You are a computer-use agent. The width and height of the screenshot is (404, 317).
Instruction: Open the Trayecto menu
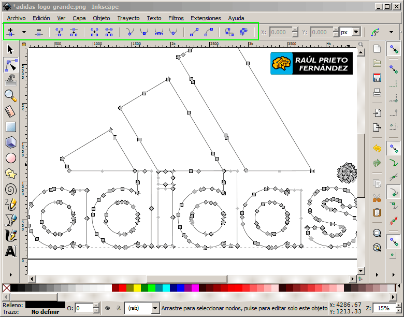click(128, 18)
